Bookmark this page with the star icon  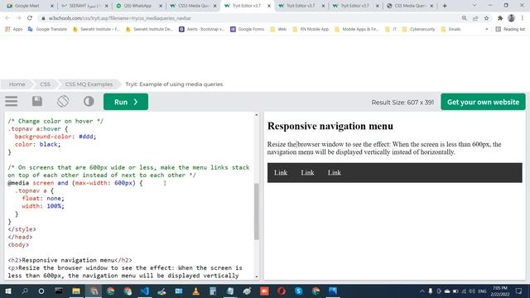pos(486,18)
